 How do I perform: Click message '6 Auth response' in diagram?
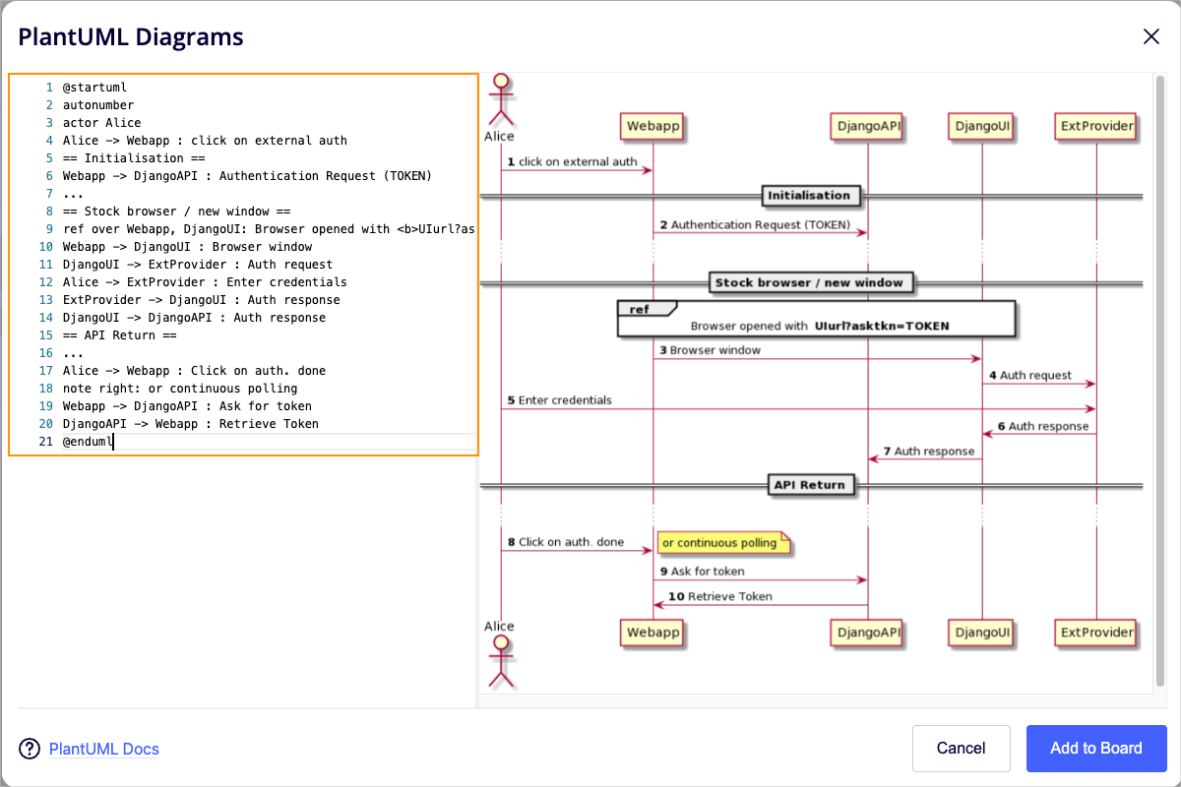[1042, 426]
